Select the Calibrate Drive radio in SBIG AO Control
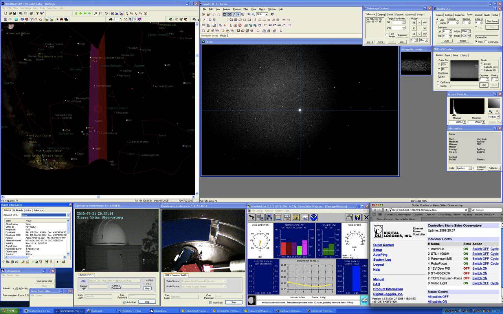 (482, 67)
